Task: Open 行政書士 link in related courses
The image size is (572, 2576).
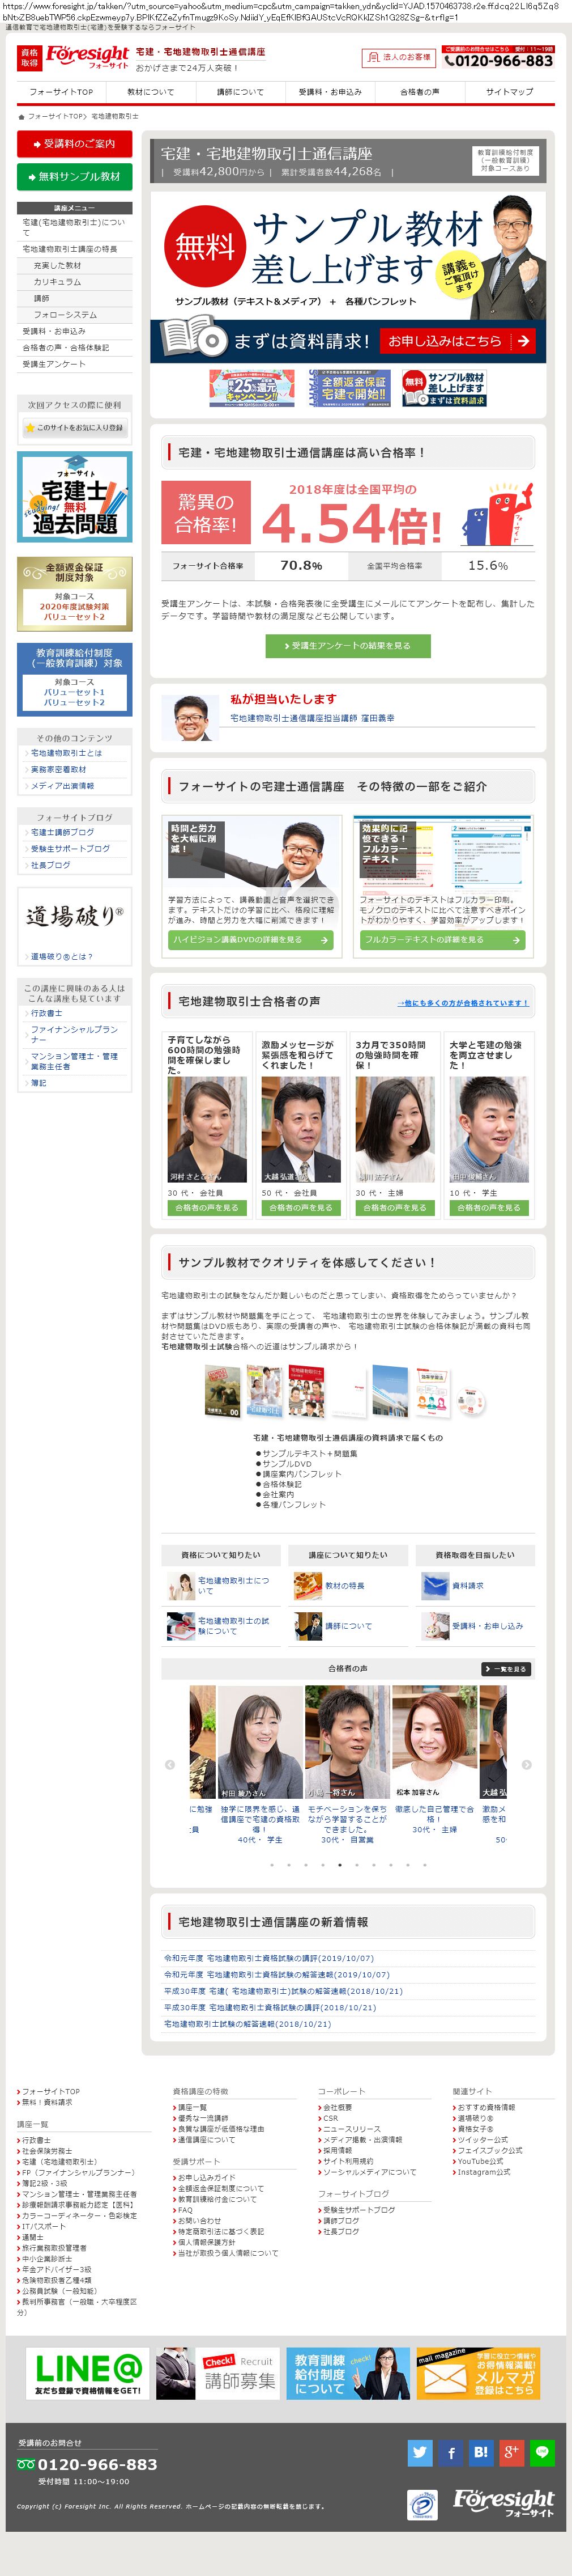Action: [46, 1013]
